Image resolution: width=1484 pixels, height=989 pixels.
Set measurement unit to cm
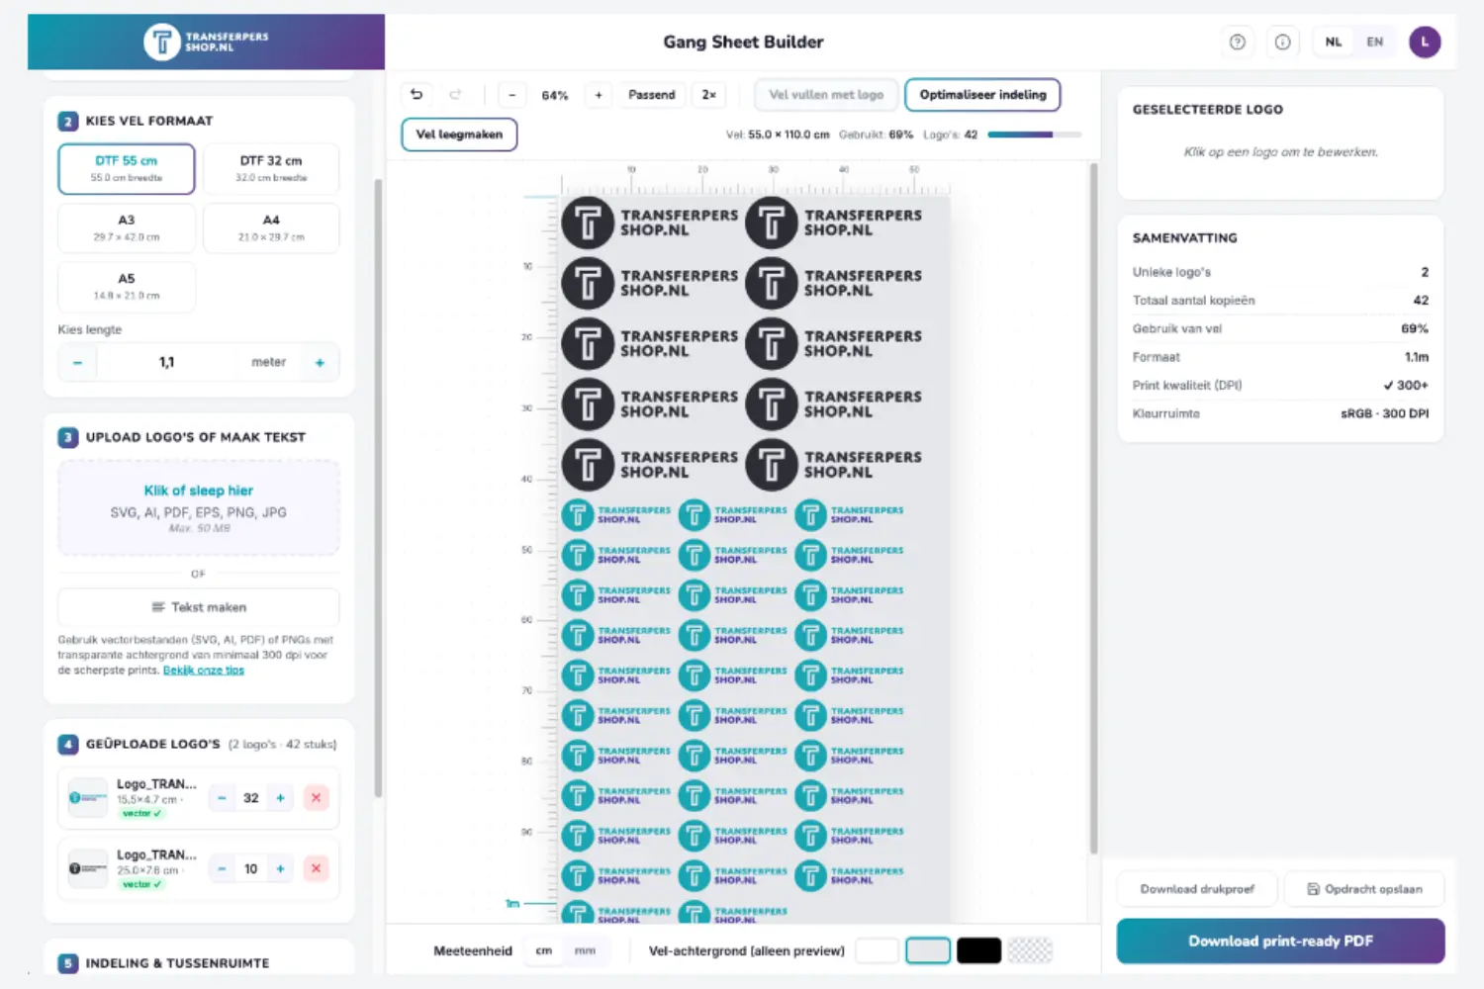(544, 950)
